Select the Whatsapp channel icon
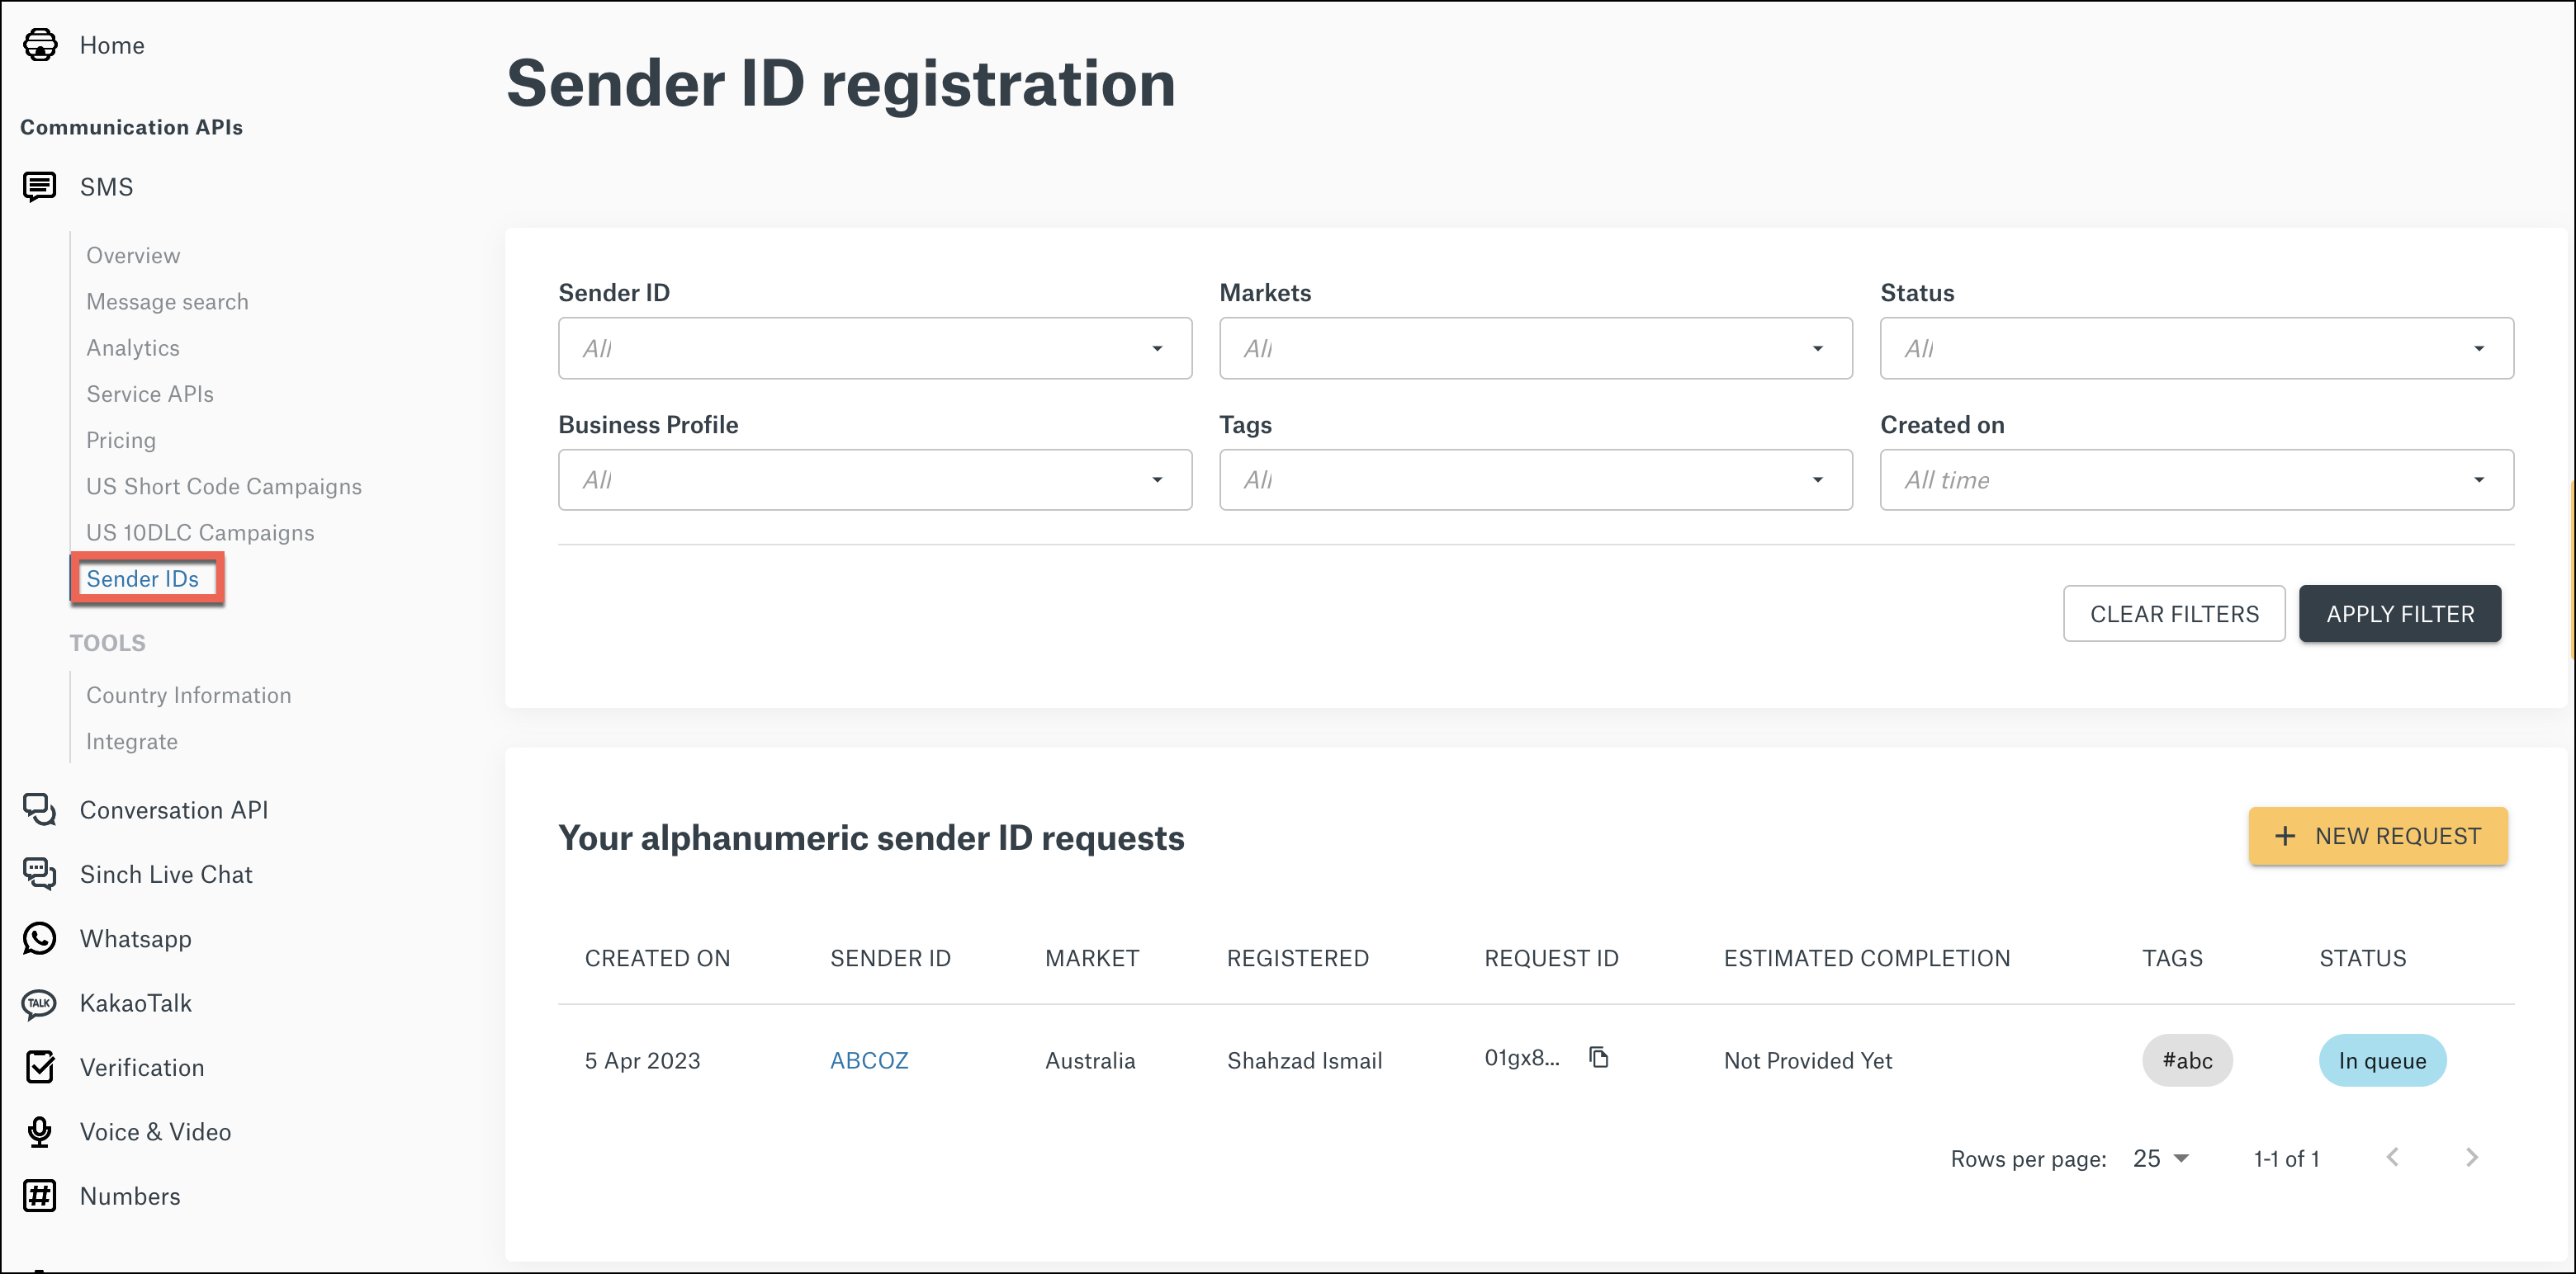 click(39, 938)
